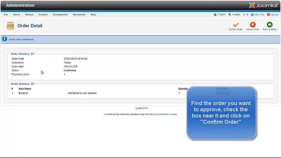Click the 1 Visitor status item
This screenshot has height=158, width=281.
pyautogui.click(x=220, y=14)
